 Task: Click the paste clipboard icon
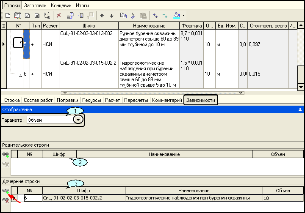[143, 16]
